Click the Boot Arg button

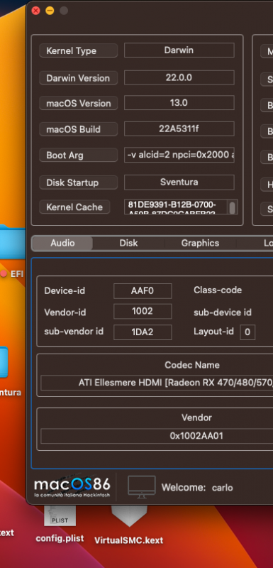(x=78, y=155)
